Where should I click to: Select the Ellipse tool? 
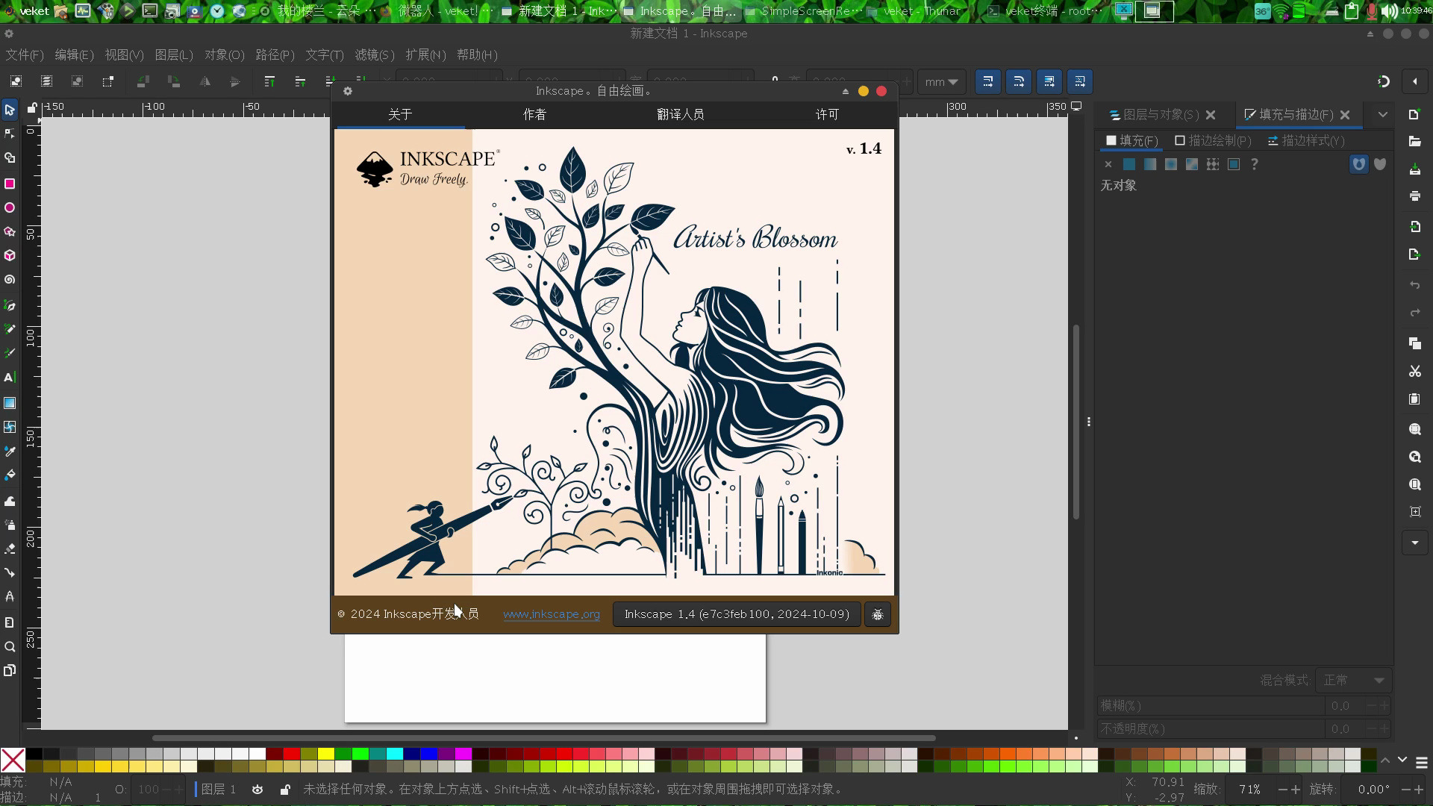pyautogui.click(x=10, y=207)
